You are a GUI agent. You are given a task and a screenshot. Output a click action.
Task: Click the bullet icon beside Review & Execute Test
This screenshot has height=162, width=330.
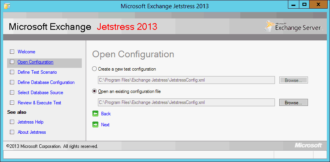pyautogui.click(x=12, y=103)
